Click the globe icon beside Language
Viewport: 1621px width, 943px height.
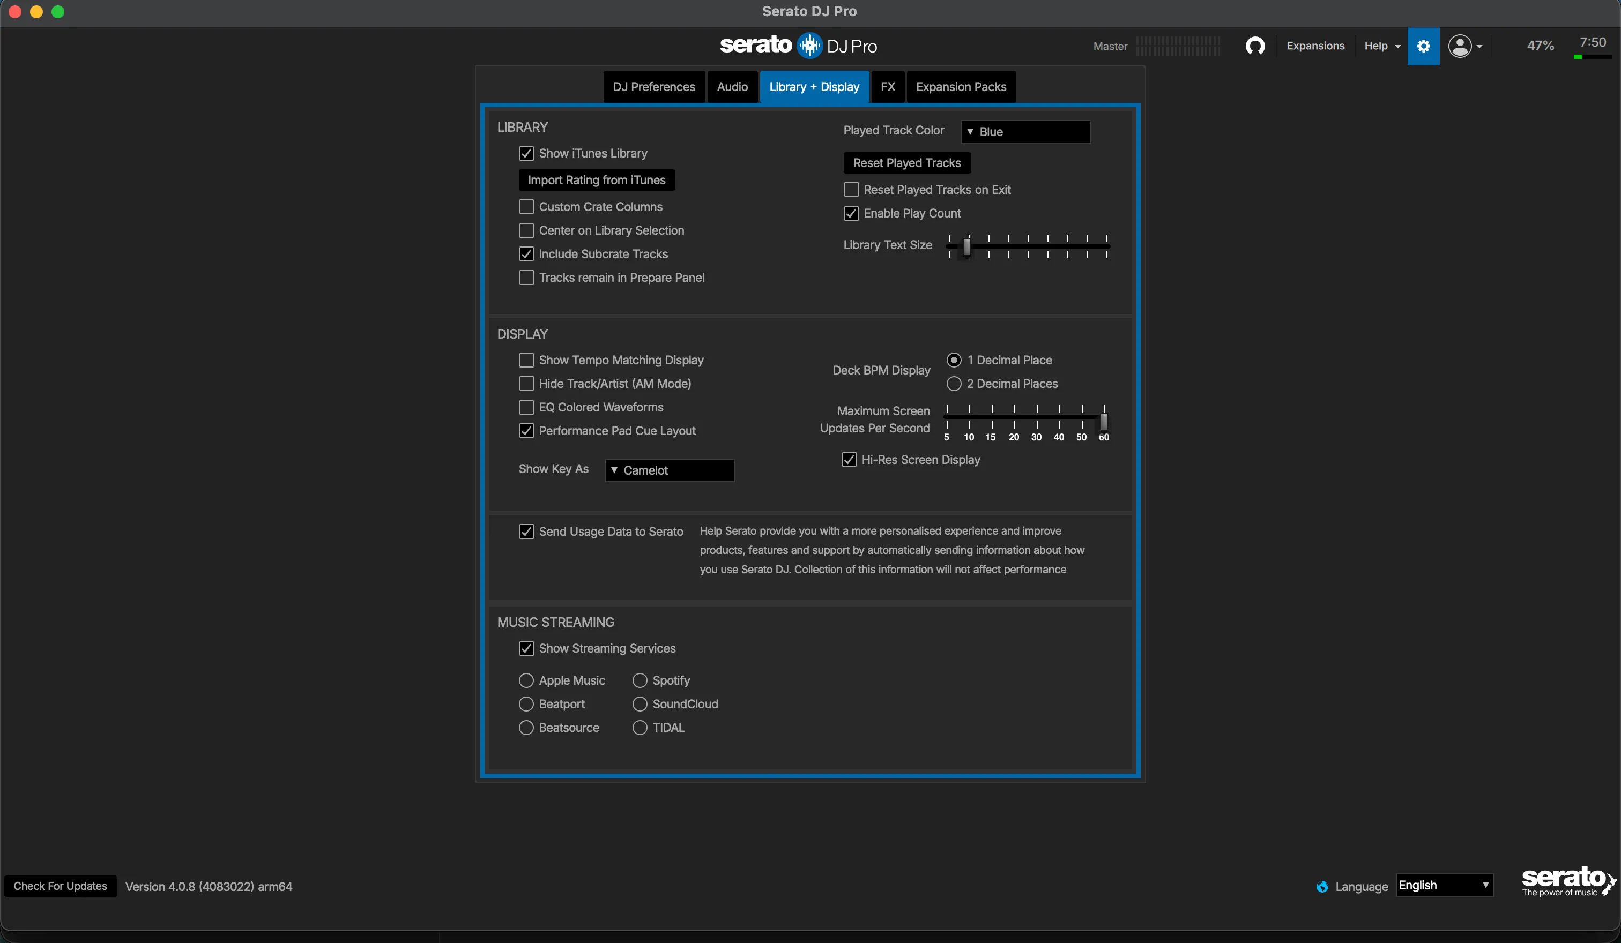[1322, 886]
